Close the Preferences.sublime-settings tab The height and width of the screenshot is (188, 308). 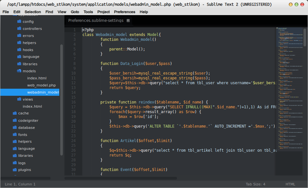click(128, 20)
